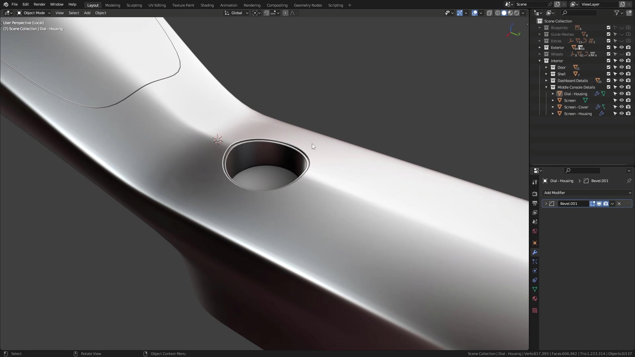Viewport: 635px width, 357px height.
Task: Expand the Bevel.001 modifier panel
Action: click(x=546, y=204)
